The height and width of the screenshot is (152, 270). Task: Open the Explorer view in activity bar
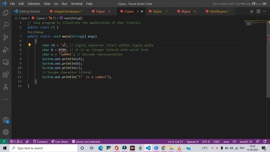(x=5, y=13)
